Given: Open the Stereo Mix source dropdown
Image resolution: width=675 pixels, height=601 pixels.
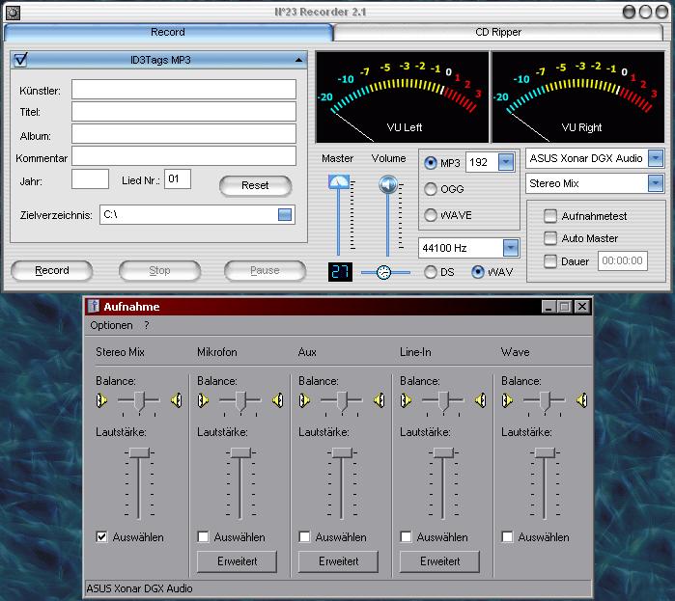Looking at the screenshot, I should tap(656, 182).
